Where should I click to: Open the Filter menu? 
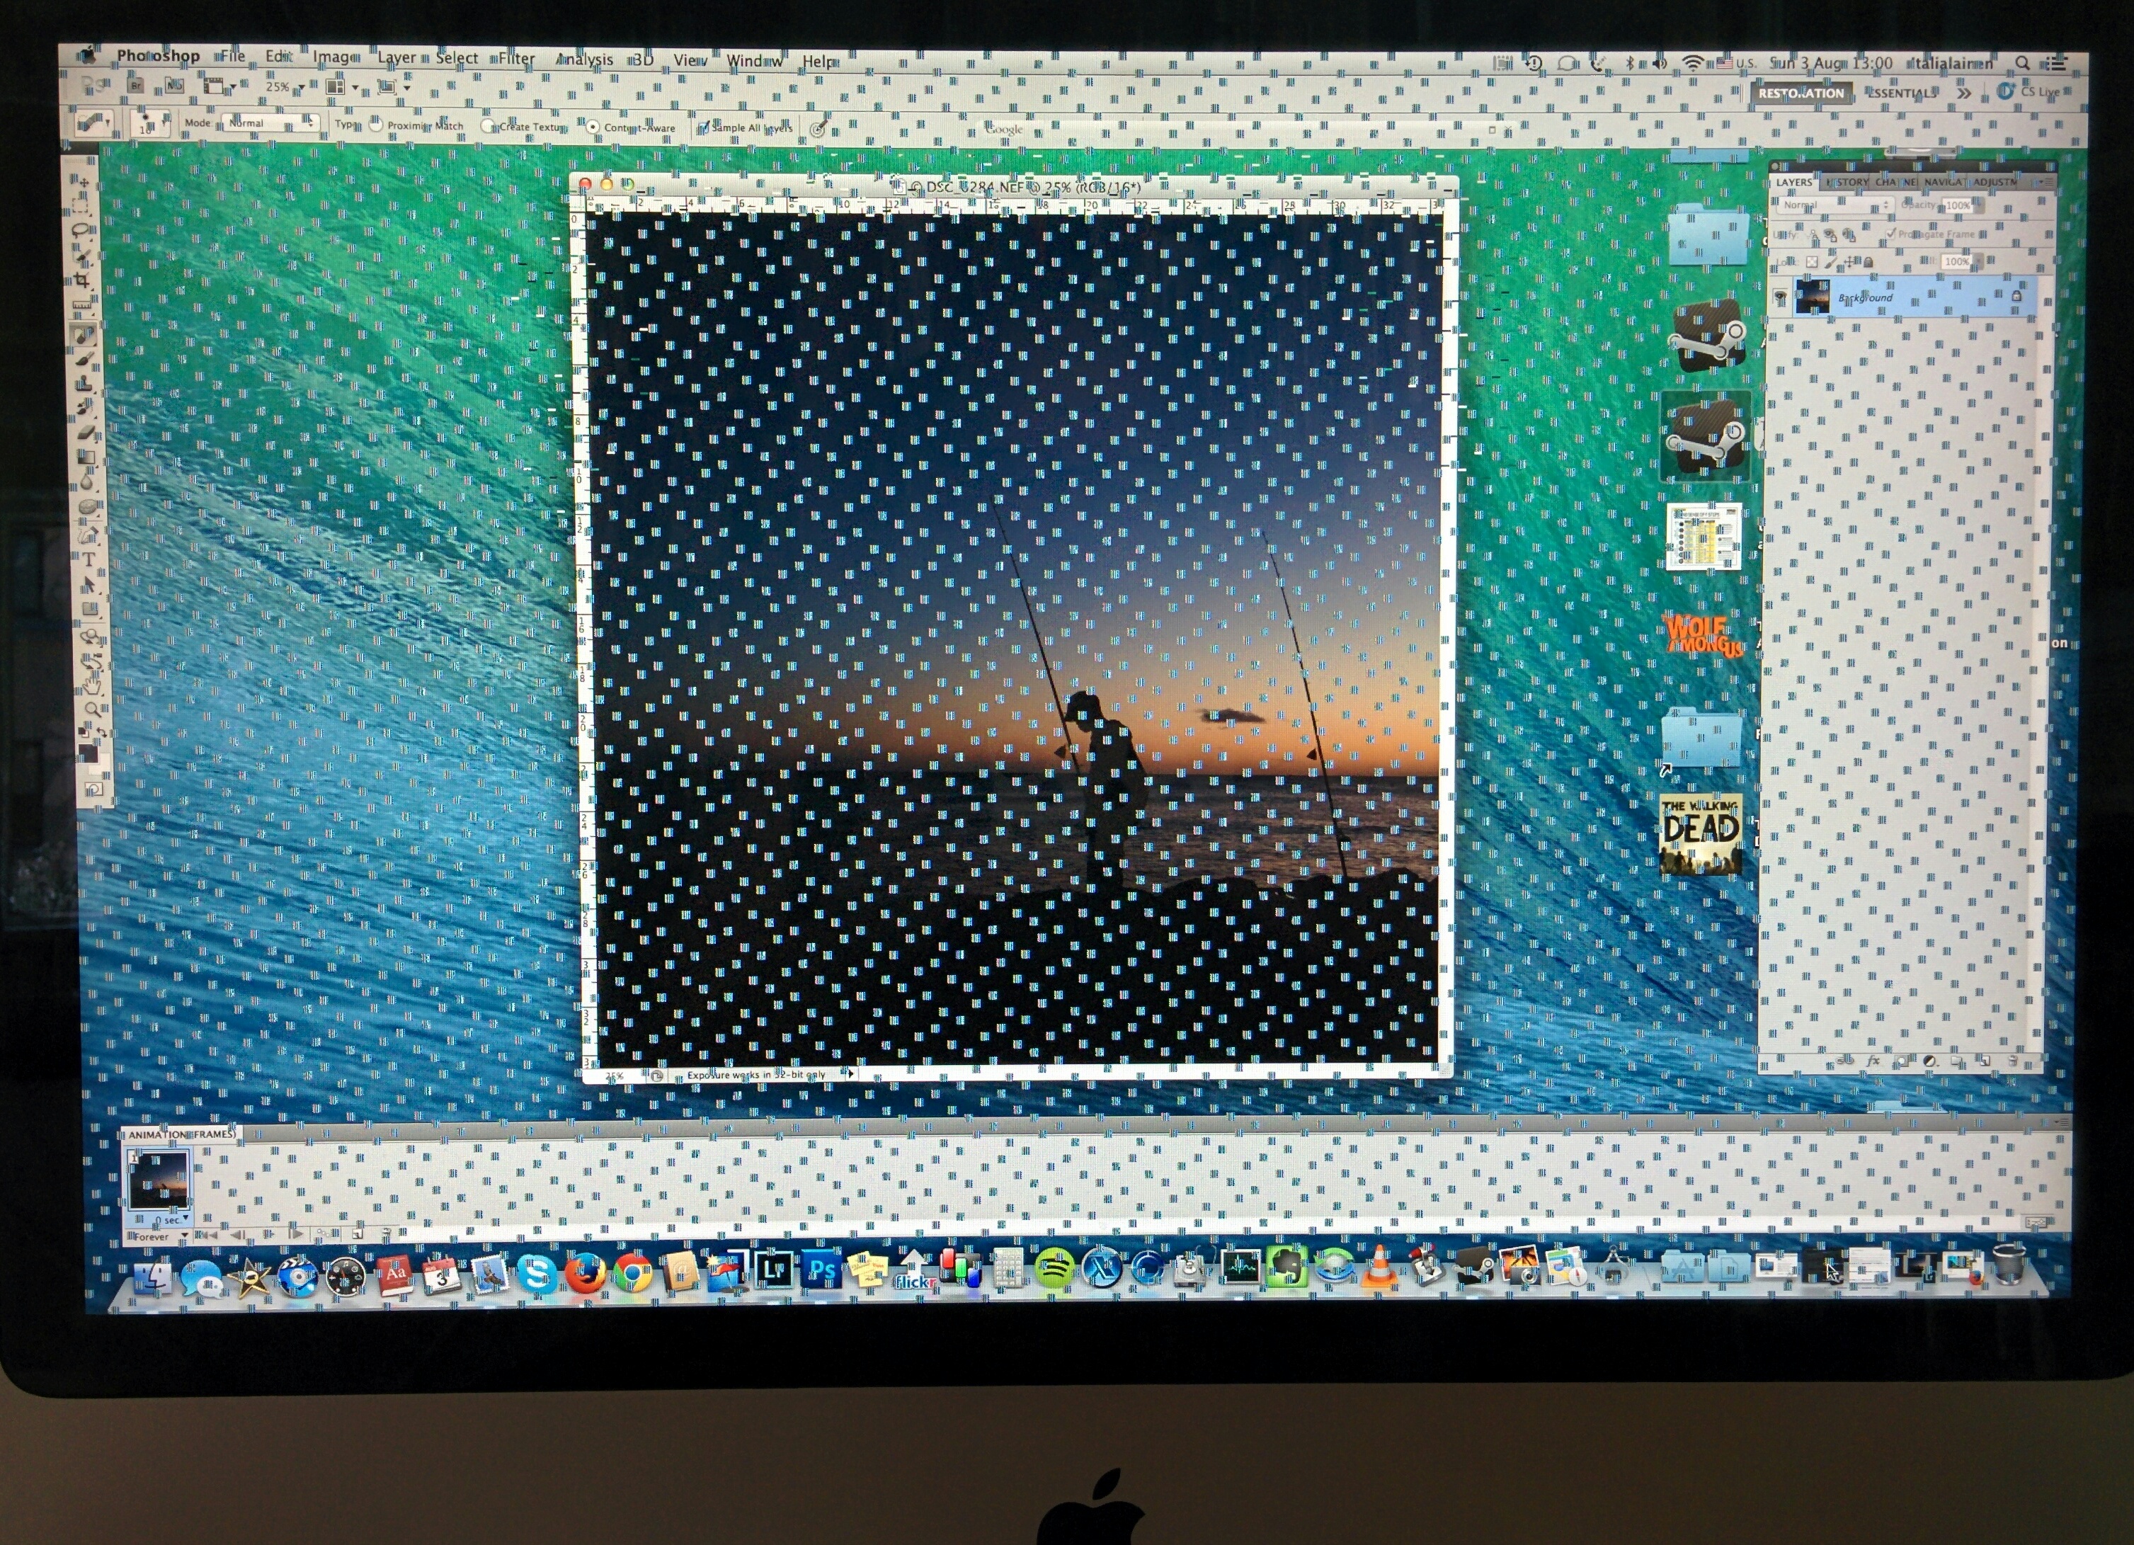coord(517,58)
